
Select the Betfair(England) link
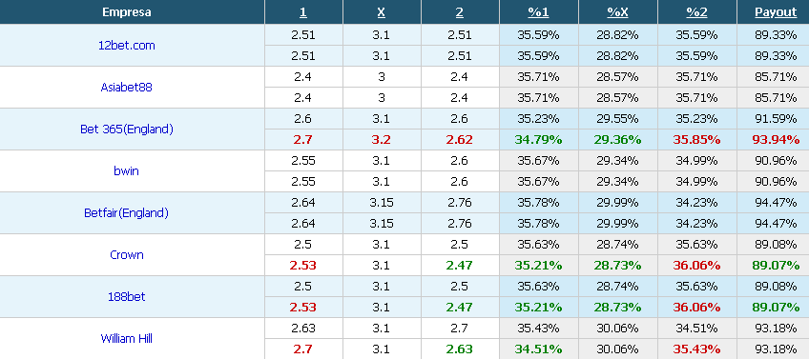[126, 212]
